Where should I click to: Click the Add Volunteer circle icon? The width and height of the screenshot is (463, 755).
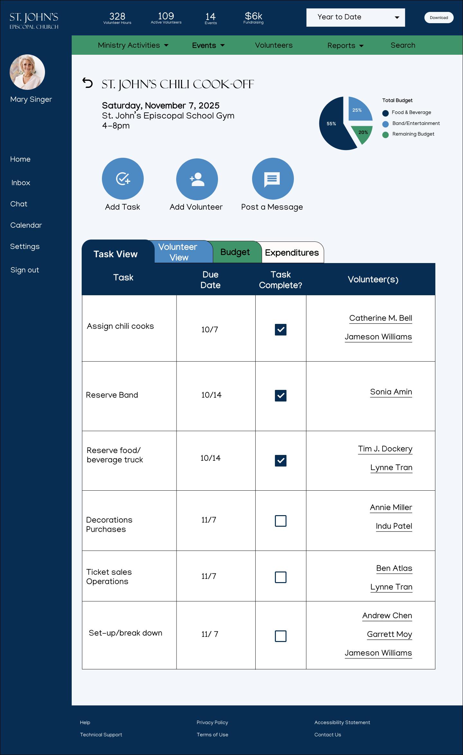[x=197, y=179]
